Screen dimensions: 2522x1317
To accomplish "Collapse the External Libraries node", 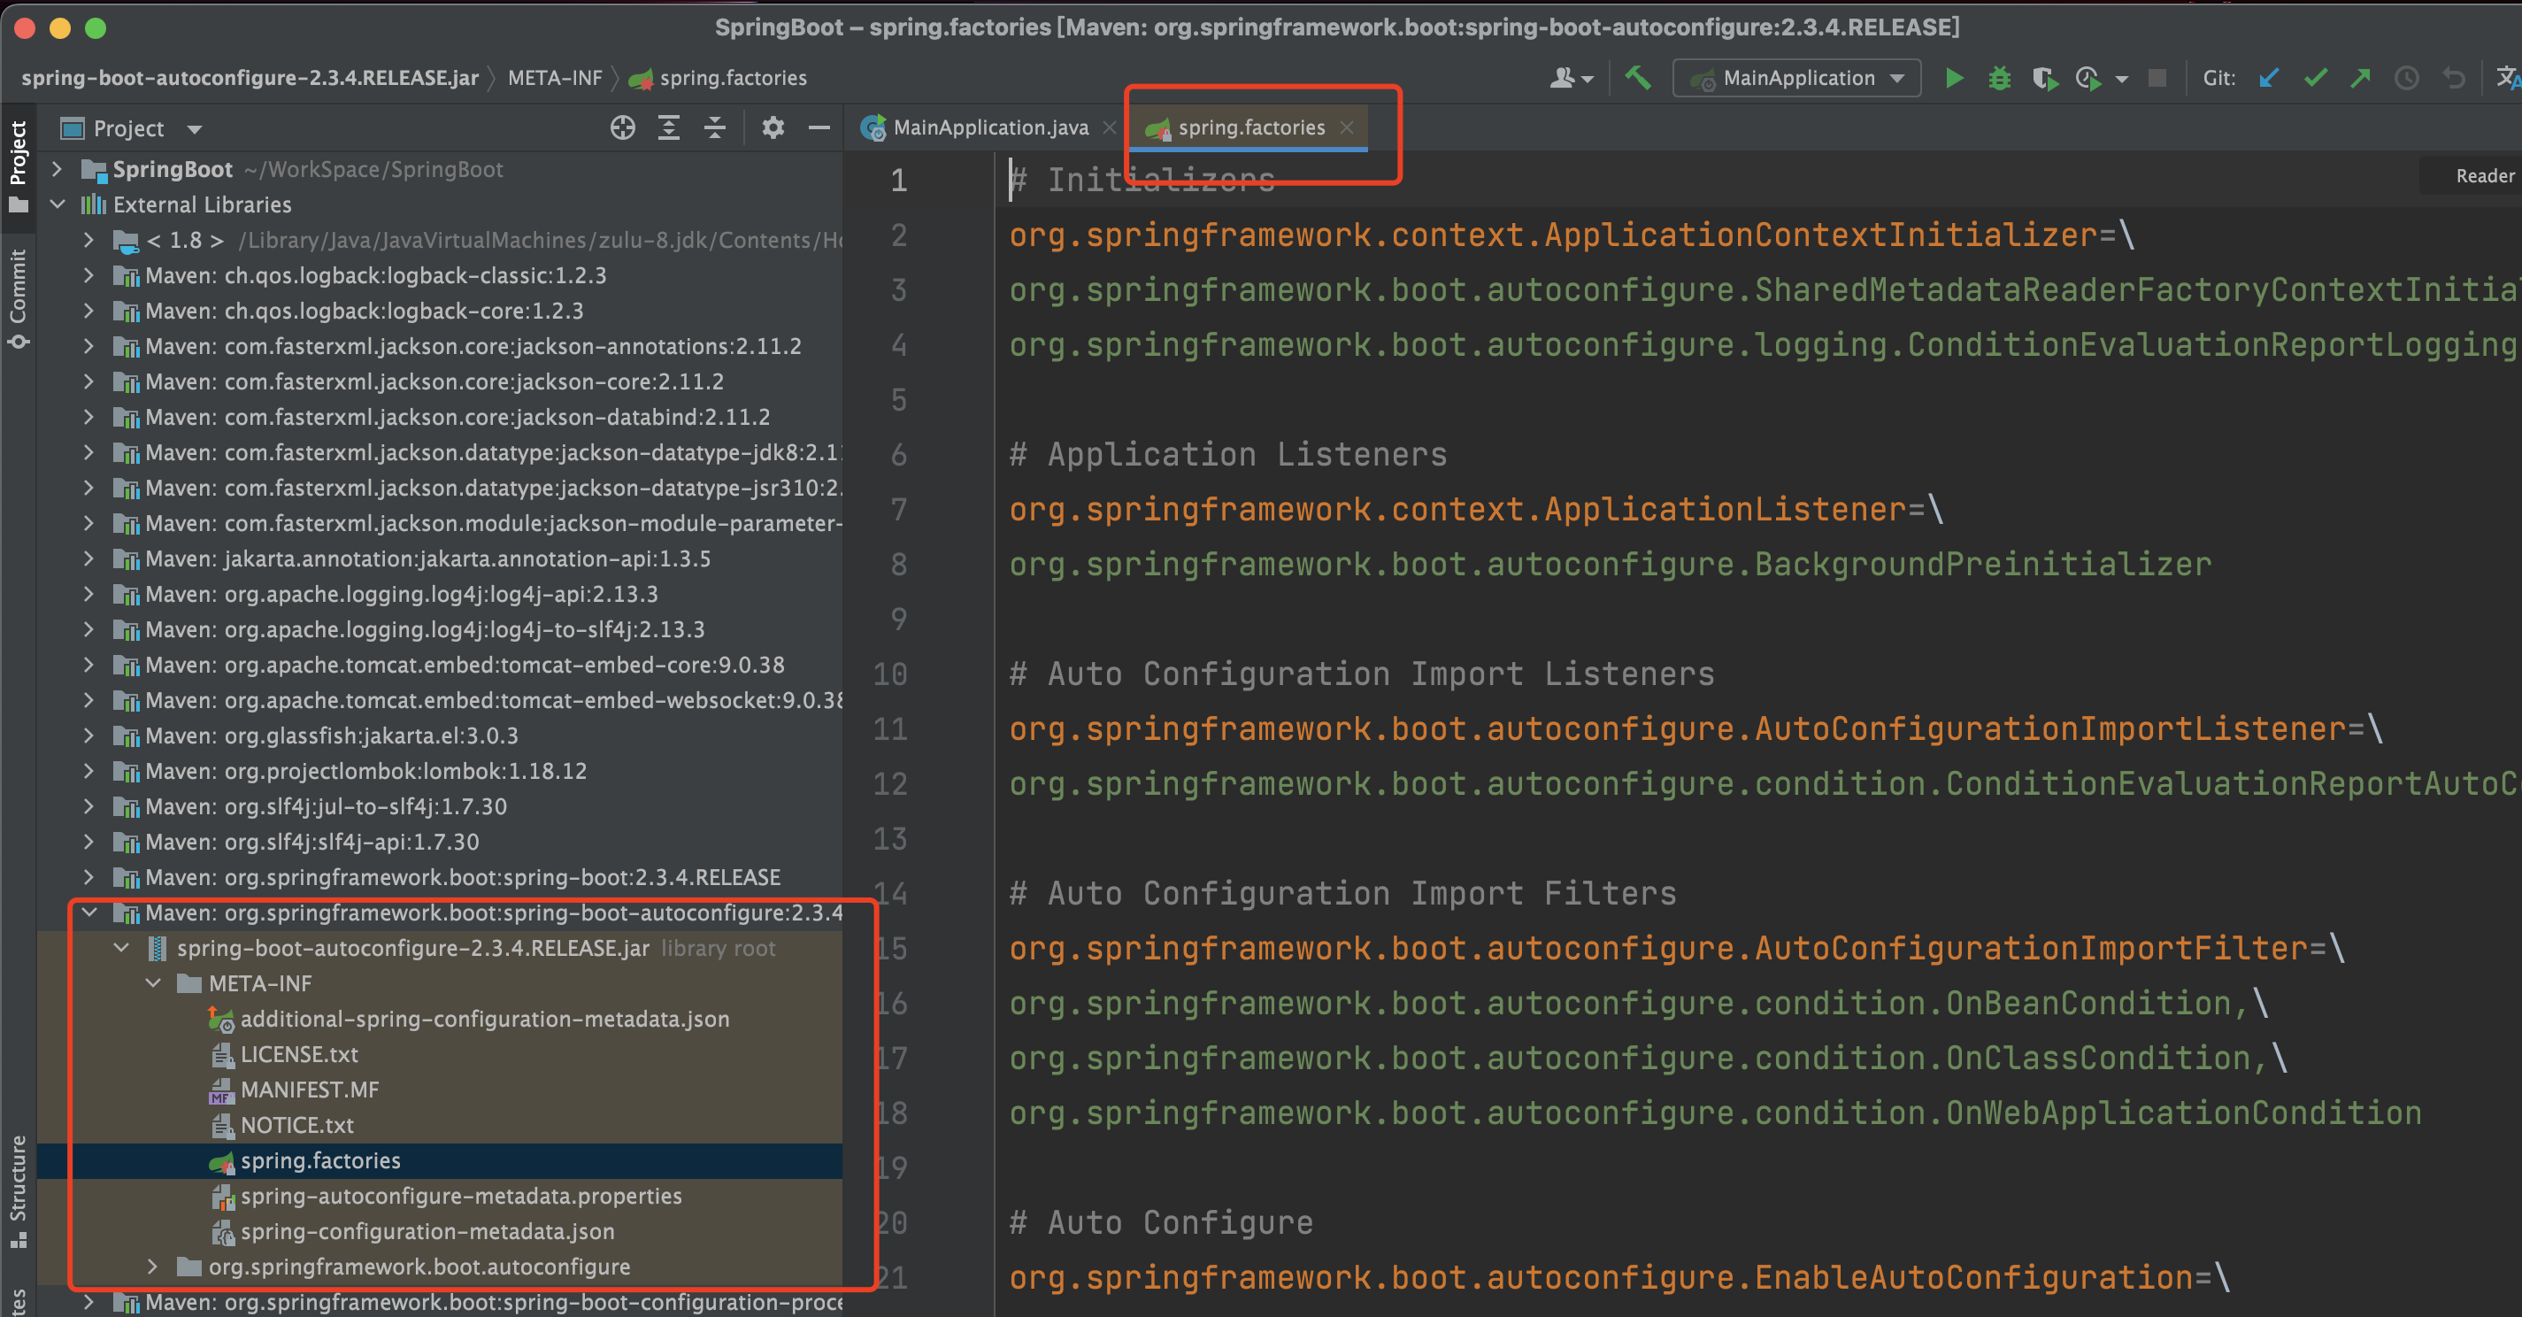I will [57, 204].
